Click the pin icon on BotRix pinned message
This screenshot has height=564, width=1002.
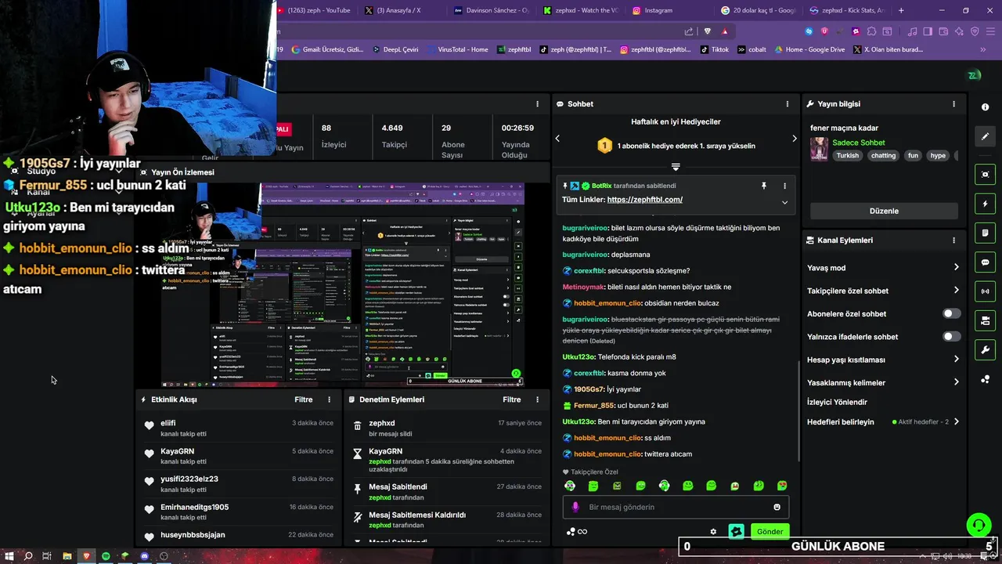tap(764, 186)
